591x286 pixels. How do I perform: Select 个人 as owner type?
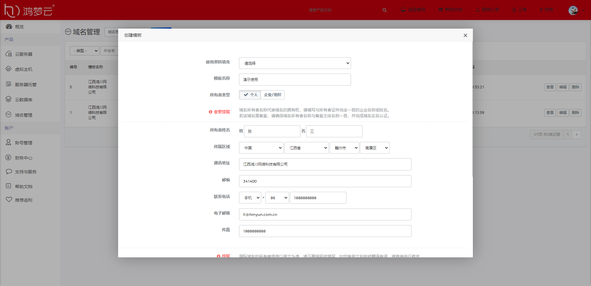coord(250,95)
